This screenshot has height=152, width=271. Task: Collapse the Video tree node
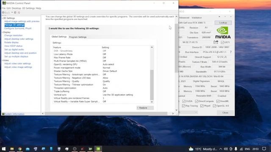3,60
